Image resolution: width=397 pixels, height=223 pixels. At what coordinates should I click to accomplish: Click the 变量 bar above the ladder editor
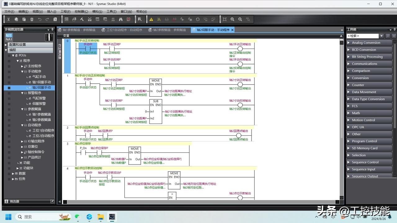click(66, 36)
